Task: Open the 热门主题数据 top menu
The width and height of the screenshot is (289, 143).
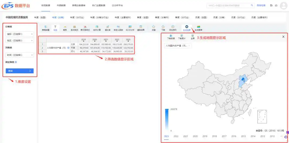Action: [98, 6]
